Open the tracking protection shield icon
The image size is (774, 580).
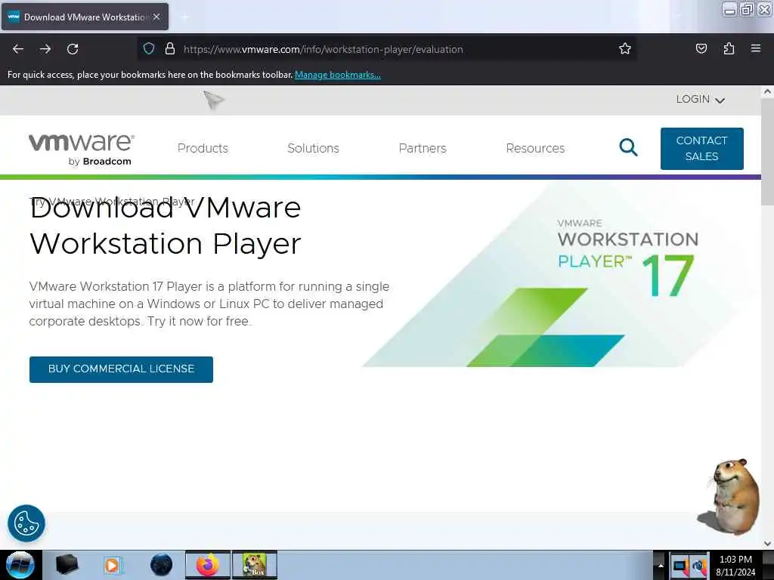coord(149,49)
